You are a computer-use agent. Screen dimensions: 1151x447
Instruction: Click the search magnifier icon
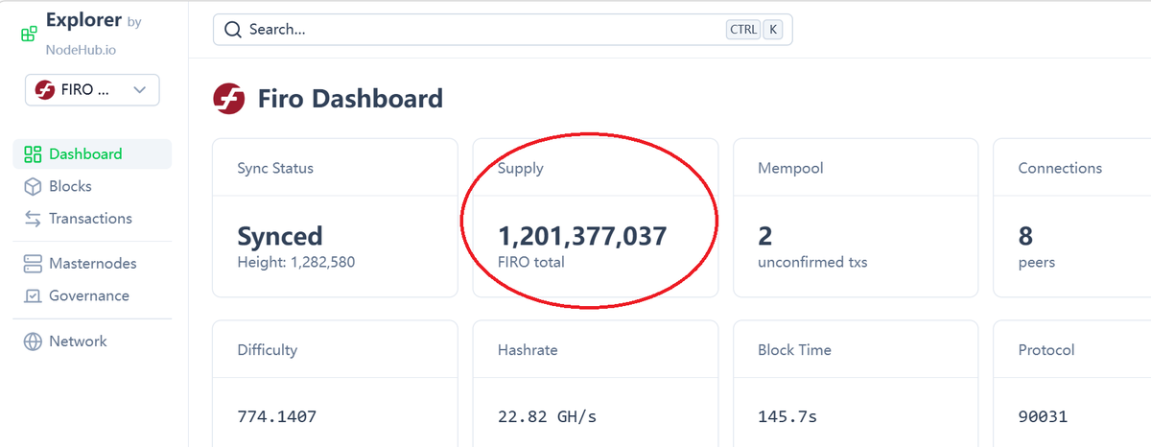pyautogui.click(x=233, y=29)
